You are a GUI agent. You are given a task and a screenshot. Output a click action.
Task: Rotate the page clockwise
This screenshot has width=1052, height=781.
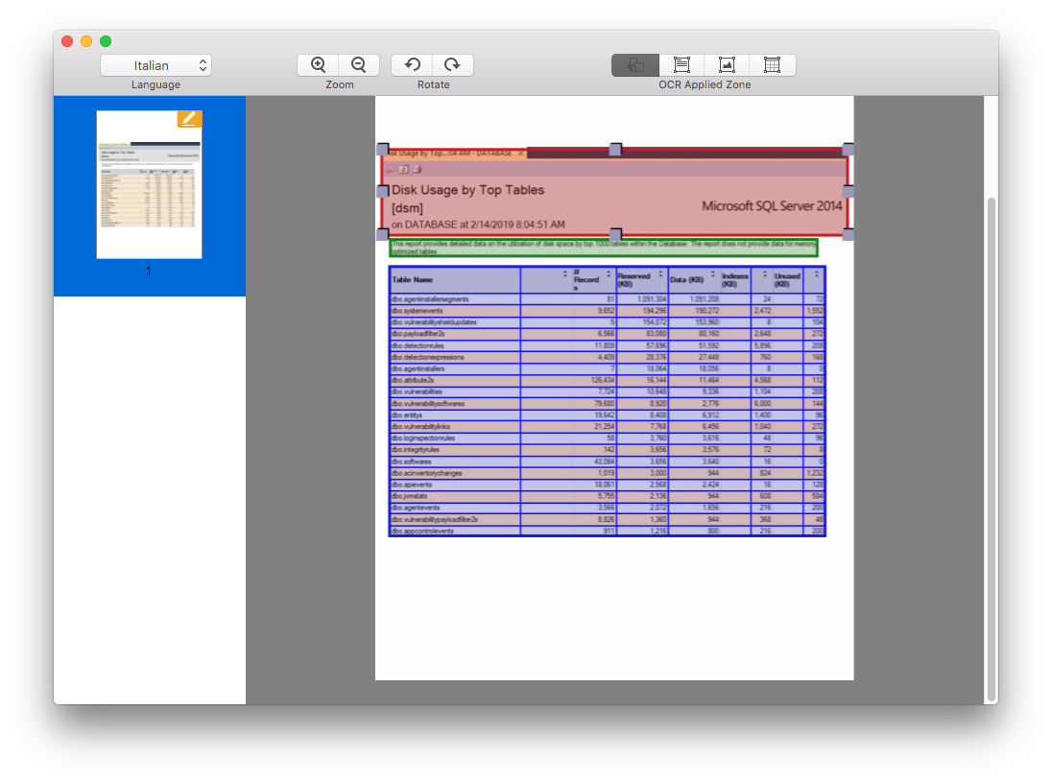[453, 65]
